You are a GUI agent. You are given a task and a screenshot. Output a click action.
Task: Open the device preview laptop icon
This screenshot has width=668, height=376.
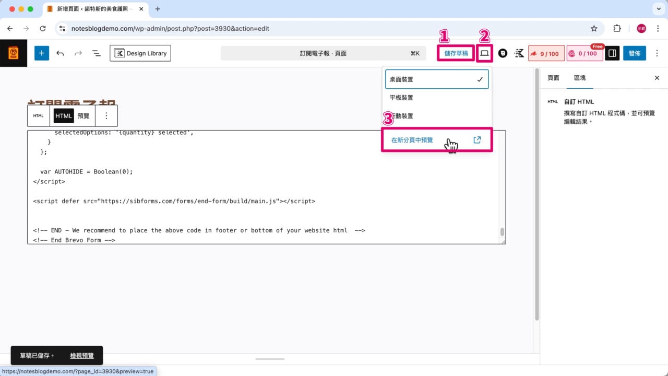pyautogui.click(x=484, y=53)
